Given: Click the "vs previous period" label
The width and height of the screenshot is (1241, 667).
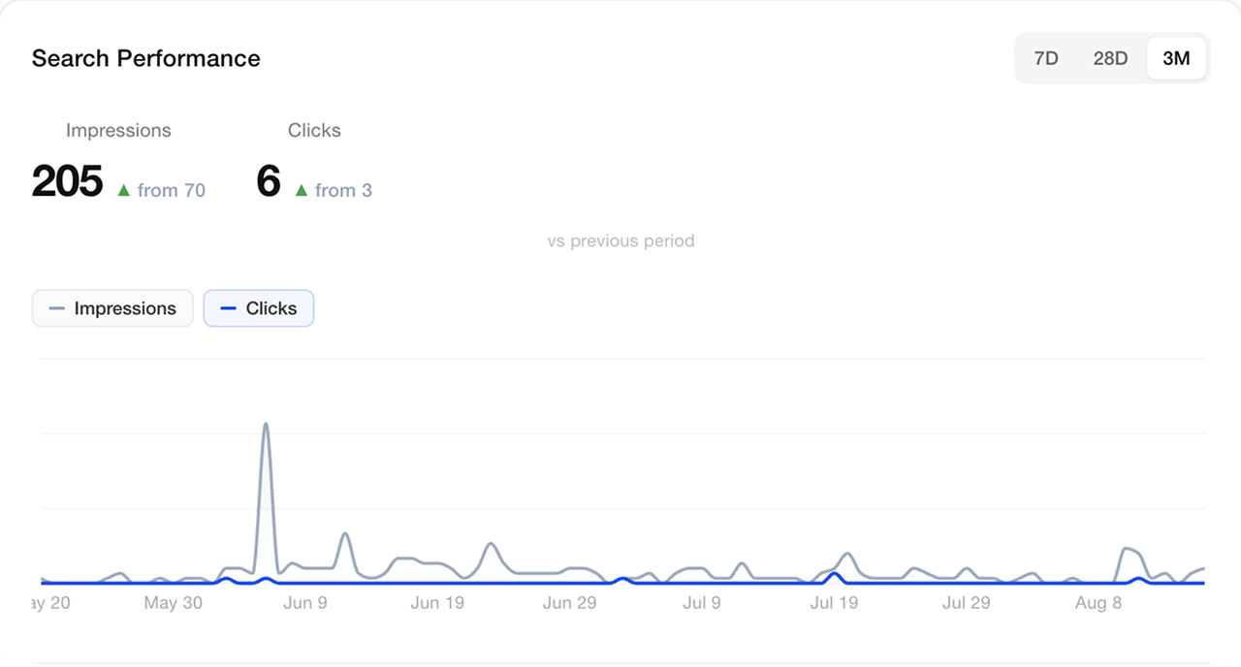Looking at the screenshot, I should point(620,240).
